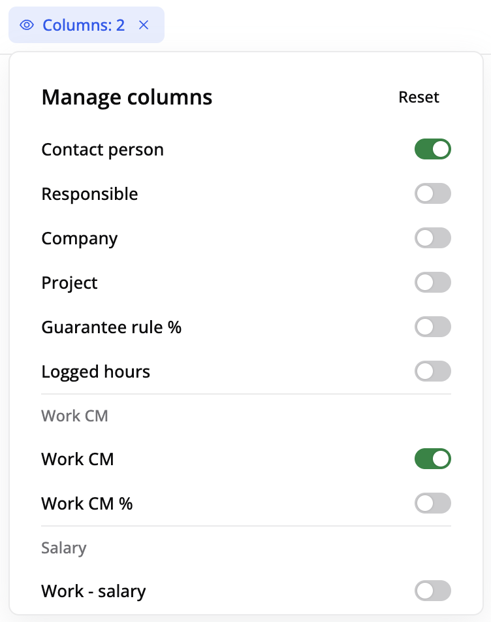
Task: Clear columns selection with the X icon
Action: 144,25
